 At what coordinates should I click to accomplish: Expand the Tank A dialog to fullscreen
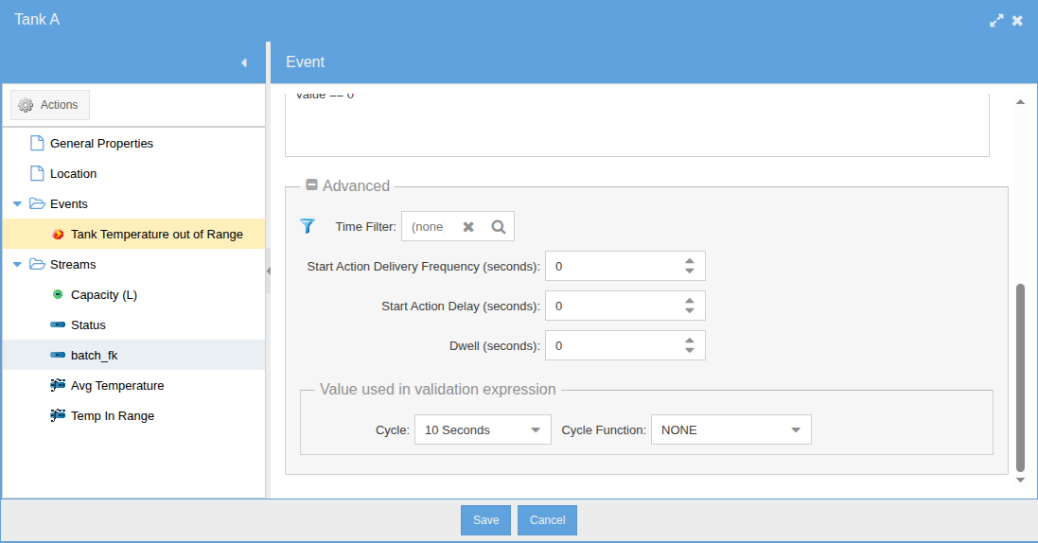996,21
